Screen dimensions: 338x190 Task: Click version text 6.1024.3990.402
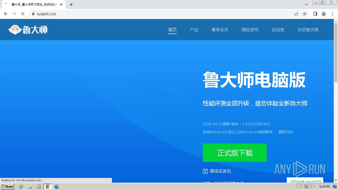256,124
